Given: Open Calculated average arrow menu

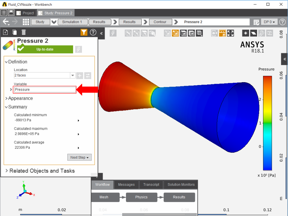Looking at the screenshot, I should pos(78,148).
